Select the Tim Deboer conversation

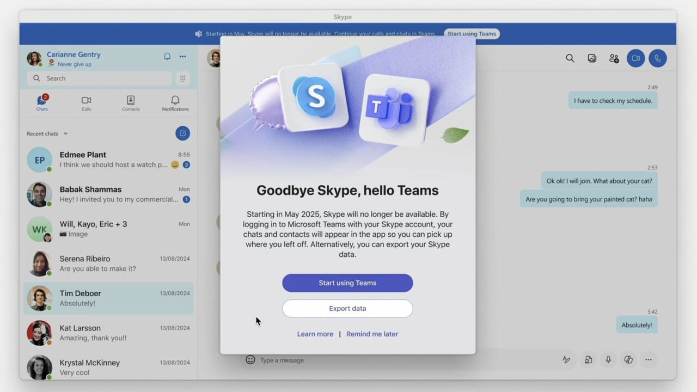(108, 298)
